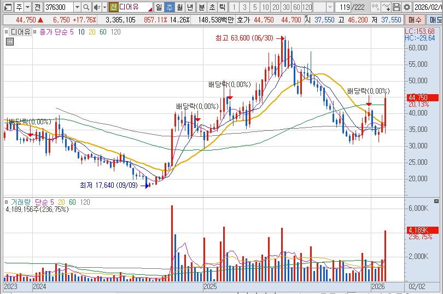The height and width of the screenshot is (294, 443).
Task: Click the candle compare add icon
Action: pyautogui.click(x=376, y=7)
